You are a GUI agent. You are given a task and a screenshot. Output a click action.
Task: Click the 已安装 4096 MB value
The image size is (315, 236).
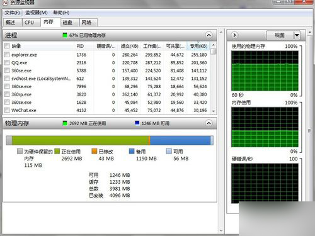point(120,195)
